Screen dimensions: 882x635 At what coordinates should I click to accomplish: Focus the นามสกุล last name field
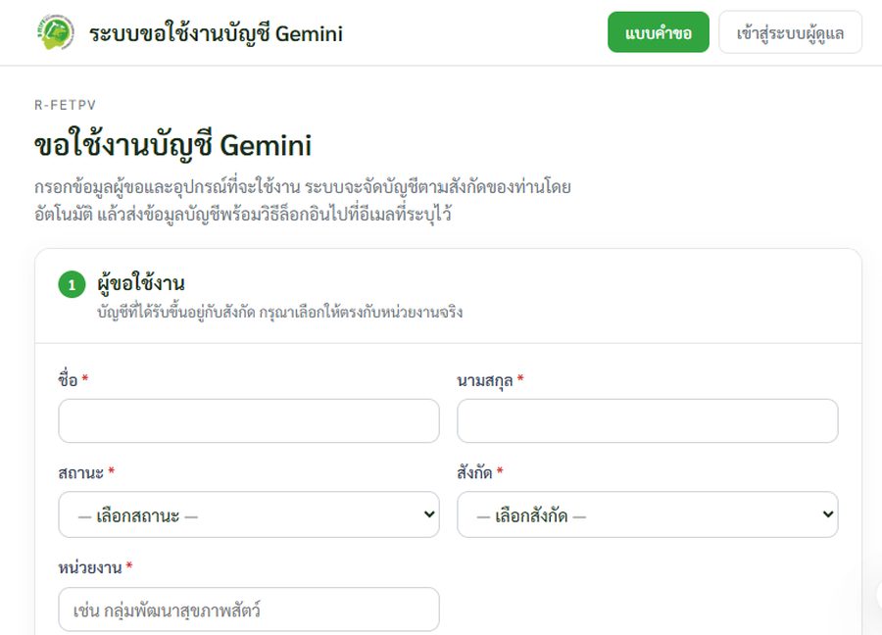pos(648,420)
